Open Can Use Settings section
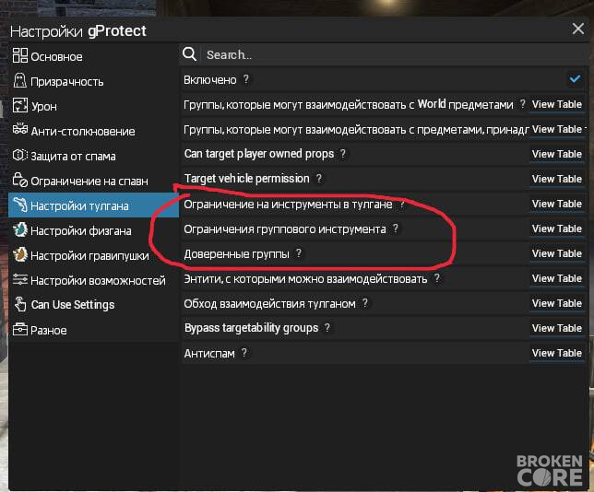Viewport: 594px width, 492px height. pos(93,305)
